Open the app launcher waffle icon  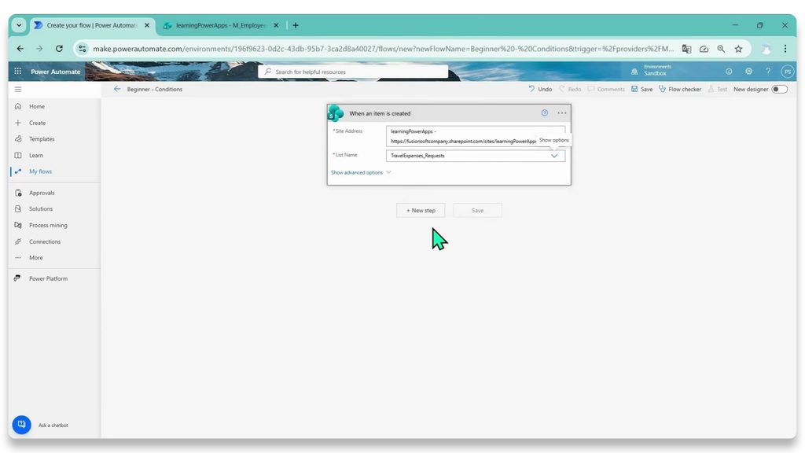pyautogui.click(x=17, y=72)
